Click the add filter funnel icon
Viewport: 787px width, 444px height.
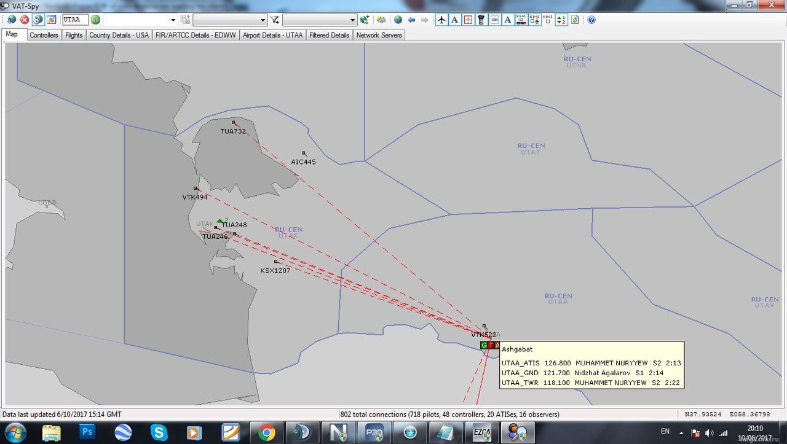pyautogui.click(x=275, y=20)
